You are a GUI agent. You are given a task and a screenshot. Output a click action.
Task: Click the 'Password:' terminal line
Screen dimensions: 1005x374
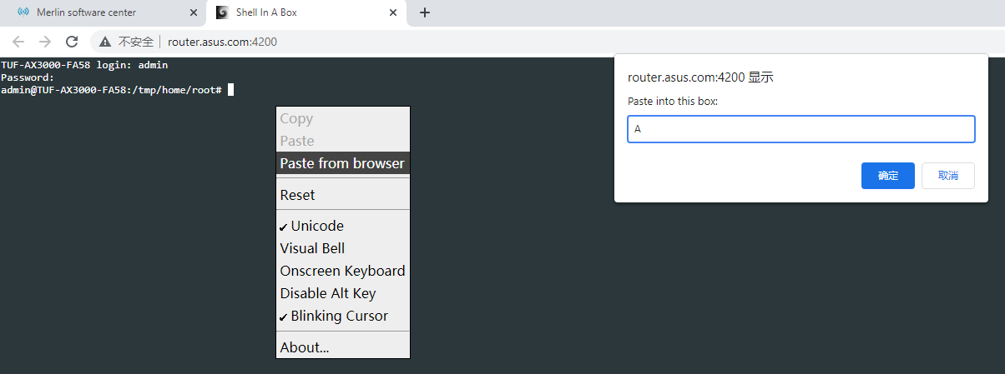tap(28, 77)
